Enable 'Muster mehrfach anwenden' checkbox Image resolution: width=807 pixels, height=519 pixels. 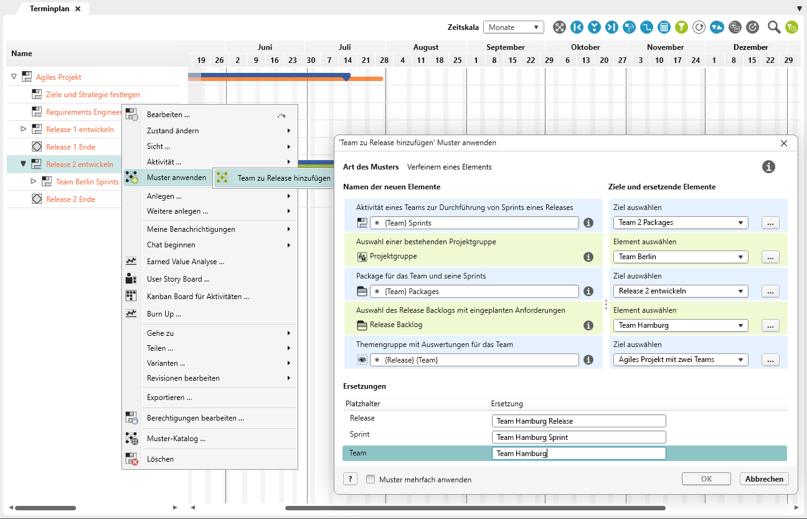pos(370,480)
